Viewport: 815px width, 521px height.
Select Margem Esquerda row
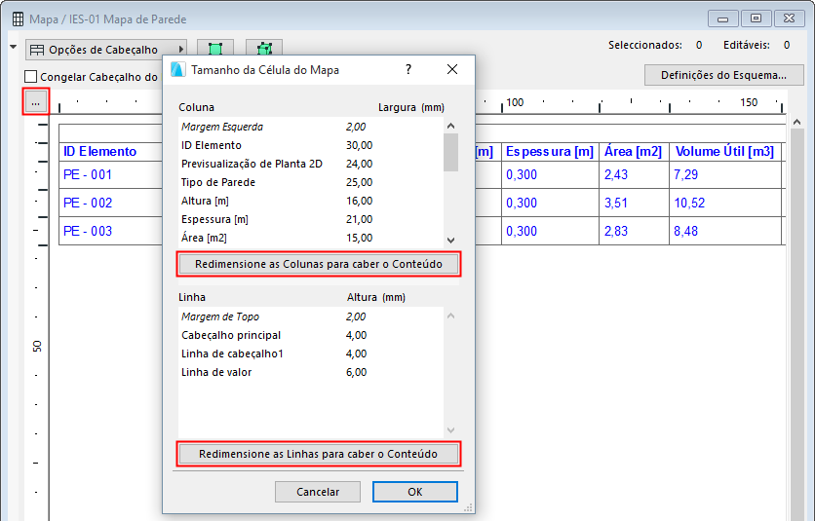point(311,127)
